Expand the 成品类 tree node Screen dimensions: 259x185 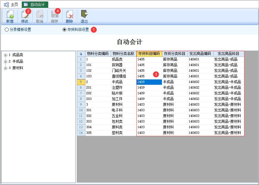click(5, 55)
